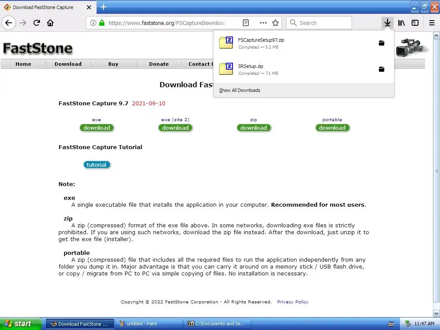Open the Privacy Policy link
440x330 pixels.
(x=293, y=302)
